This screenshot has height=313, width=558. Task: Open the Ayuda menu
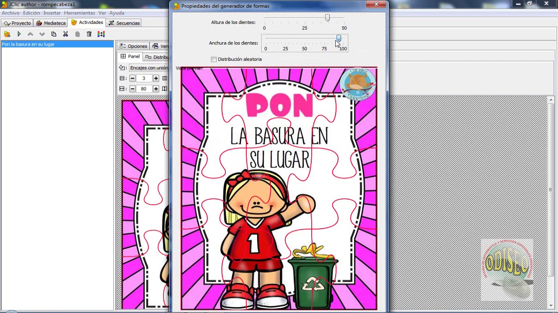(x=117, y=13)
